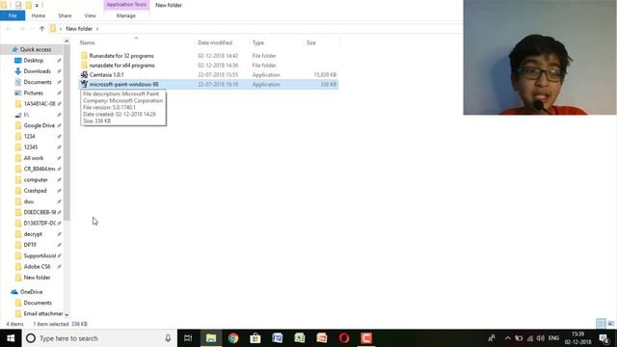
Task: Select the Manage tab under Application Tools
Action: (x=126, y=15)
